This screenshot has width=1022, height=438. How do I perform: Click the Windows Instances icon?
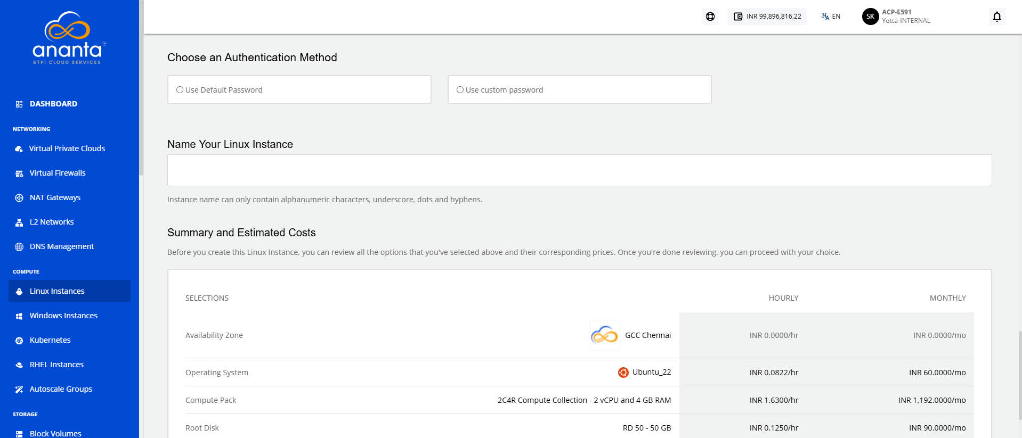coord(19,316)
